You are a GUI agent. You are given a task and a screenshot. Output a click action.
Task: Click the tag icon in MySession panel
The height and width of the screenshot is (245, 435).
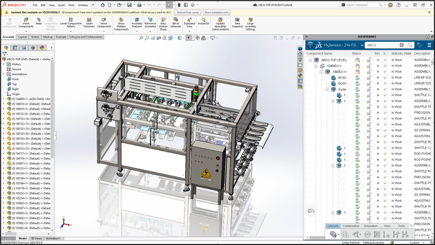(x=419, y=45)
